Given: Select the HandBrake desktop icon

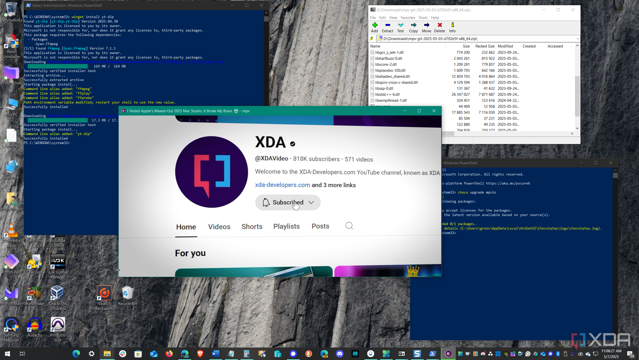Looking at the screenshot, I should tap(34, 296).
